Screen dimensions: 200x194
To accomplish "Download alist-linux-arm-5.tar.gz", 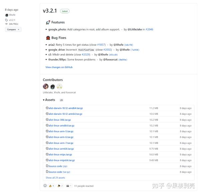I will 61,131.
